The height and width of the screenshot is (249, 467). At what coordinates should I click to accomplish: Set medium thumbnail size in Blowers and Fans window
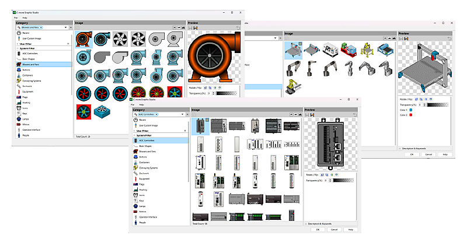coord(179,27)
